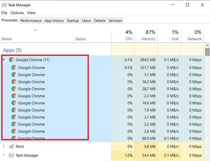Viewport: 210px width, 161px height.
Task: Click the Chrome icon of the 121.7 MB process
Action: click(14, 67)
